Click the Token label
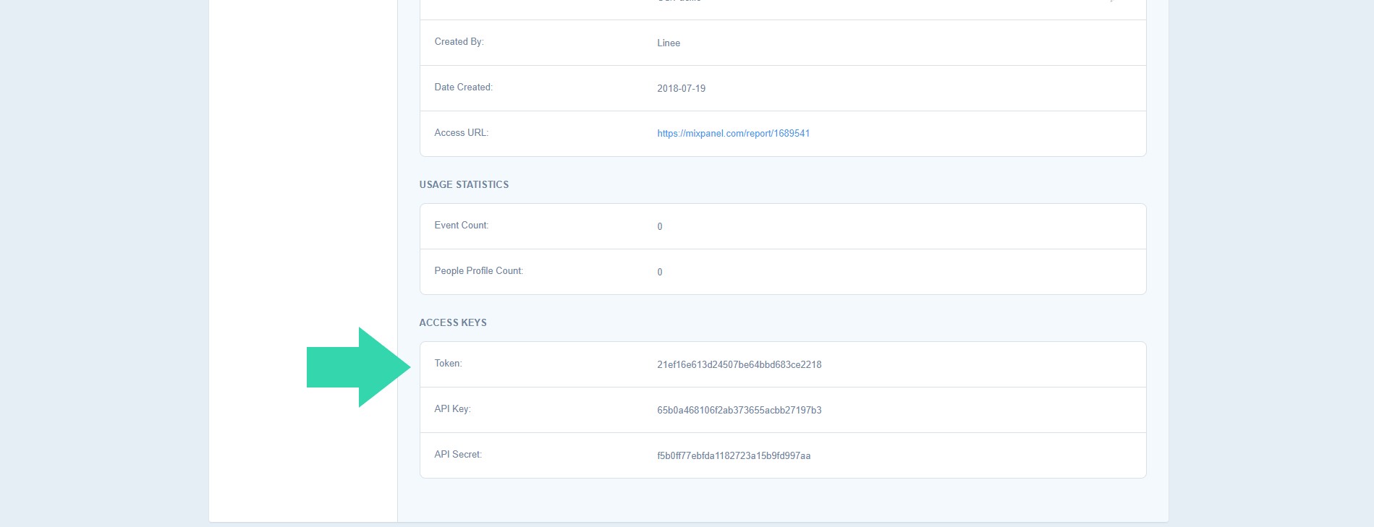Screen dimensions: 1374x527 pos(448,364)
